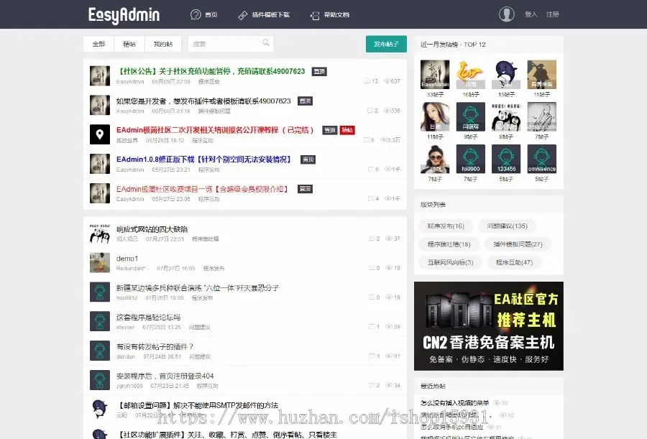Screen dimensions: 647x439
Task: Click into the 搜索 search field
Action: 223,44
